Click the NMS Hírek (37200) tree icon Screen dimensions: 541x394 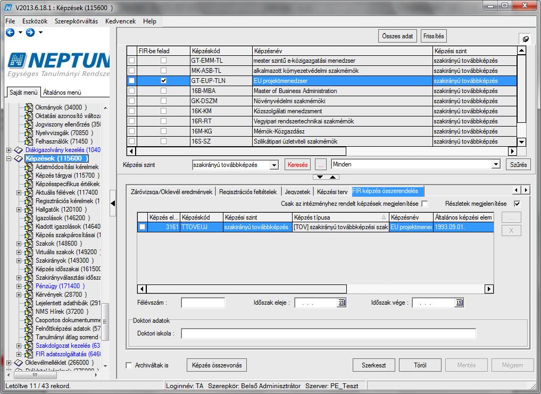pos(29,312)
